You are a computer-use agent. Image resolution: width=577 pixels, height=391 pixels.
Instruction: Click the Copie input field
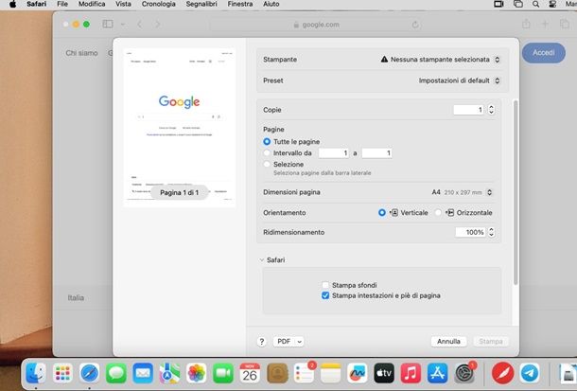468,110
